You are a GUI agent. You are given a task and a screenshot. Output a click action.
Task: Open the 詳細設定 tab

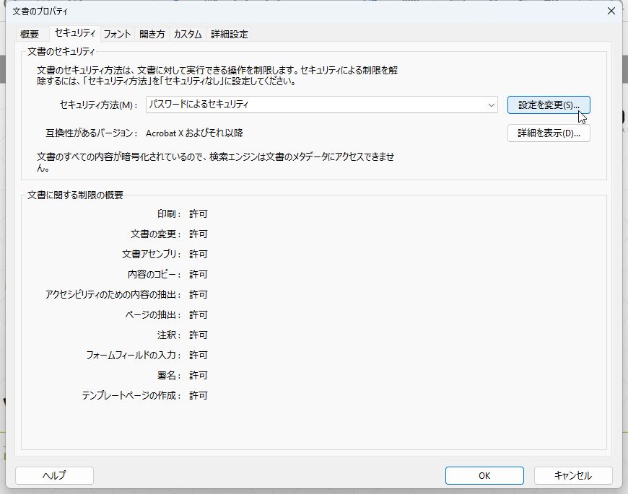pyautogui.click(x=227, y=34)
